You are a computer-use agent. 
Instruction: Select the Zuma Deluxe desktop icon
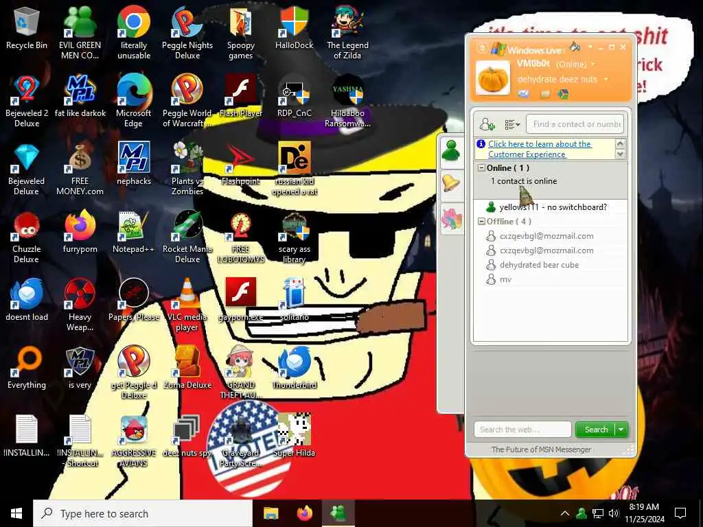pos(187,368)
